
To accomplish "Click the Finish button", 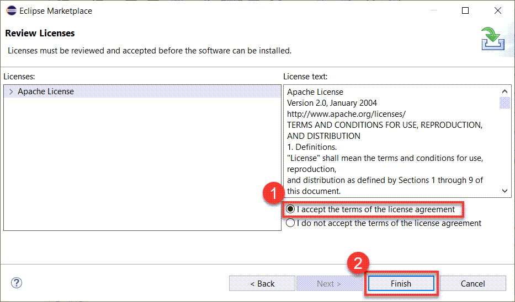I will pyautogui.click(x=401, y=283).
